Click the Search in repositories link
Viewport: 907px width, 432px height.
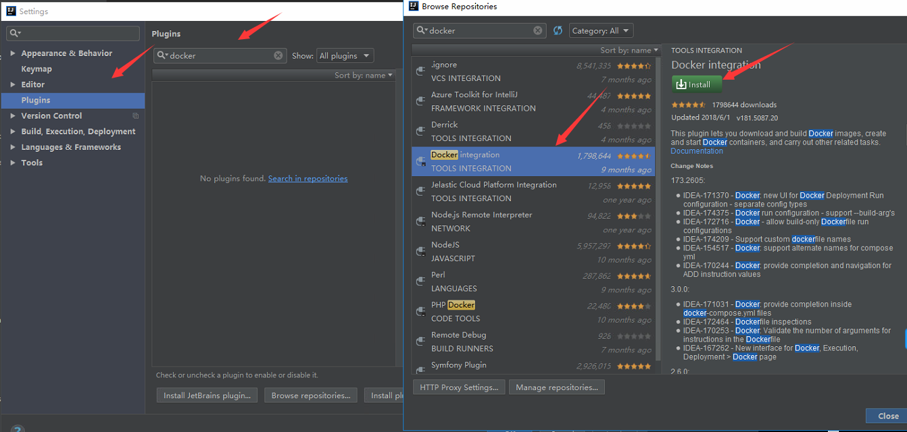[308, 178]
